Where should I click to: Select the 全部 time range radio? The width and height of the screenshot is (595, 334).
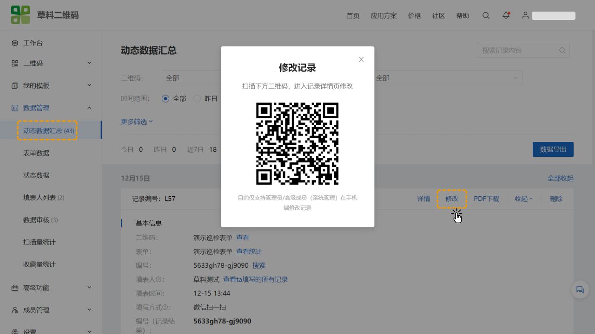point(165,98)
